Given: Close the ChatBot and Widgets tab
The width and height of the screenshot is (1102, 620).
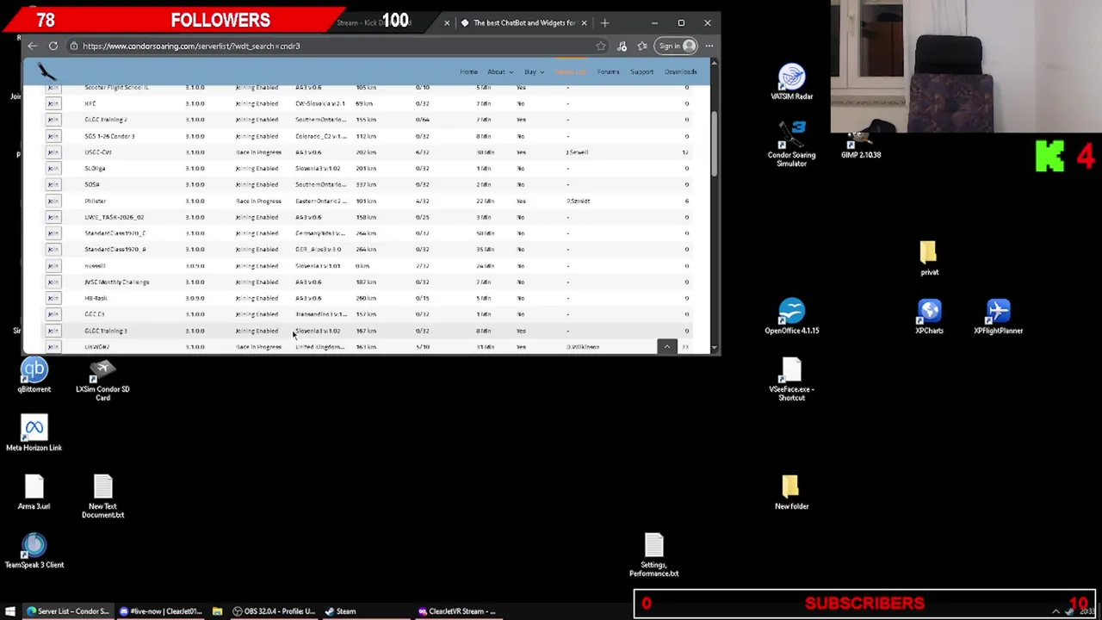Looking at the screenshot, I should click(x=585, y=22).
